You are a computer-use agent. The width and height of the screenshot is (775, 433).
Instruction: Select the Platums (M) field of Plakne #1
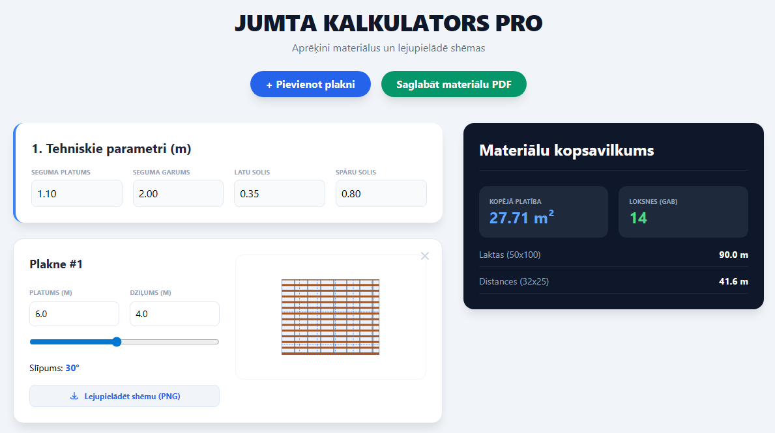pos(74,314)
